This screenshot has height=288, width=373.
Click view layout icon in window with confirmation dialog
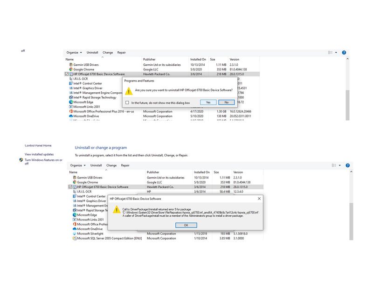pos(330,52)
